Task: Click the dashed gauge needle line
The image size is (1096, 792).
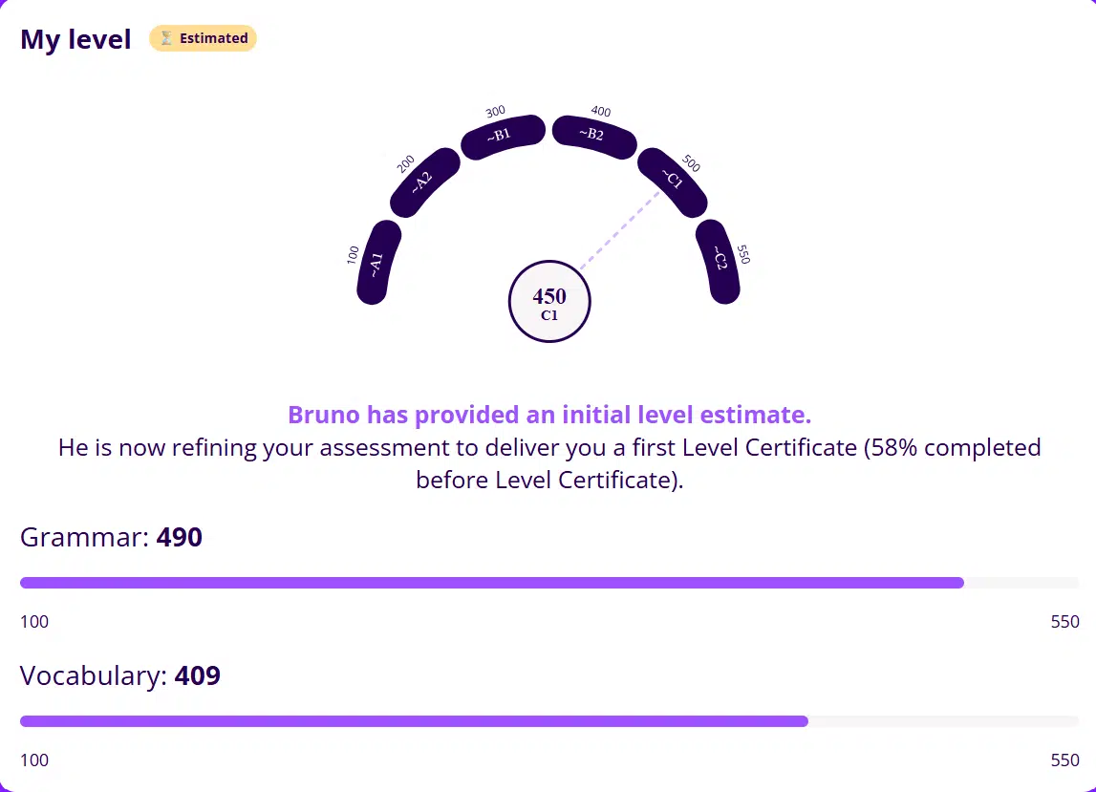Action: point(618,229)
